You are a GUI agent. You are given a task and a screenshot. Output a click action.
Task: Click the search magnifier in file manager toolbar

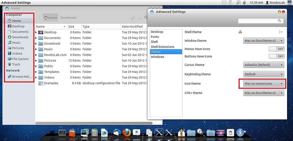tap(146, 17)
